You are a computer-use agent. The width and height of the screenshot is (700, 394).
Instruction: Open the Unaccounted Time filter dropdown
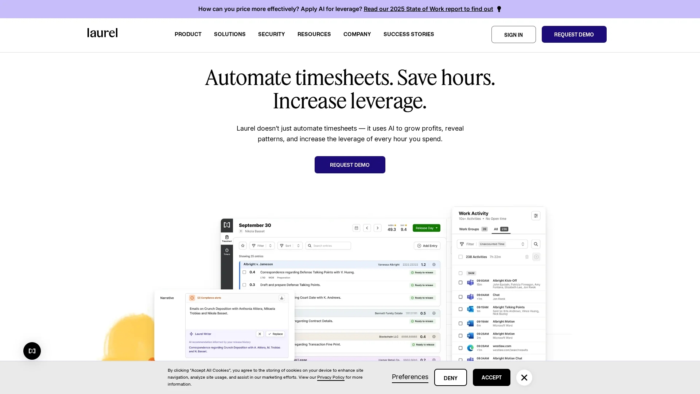[x=492, y=244]
